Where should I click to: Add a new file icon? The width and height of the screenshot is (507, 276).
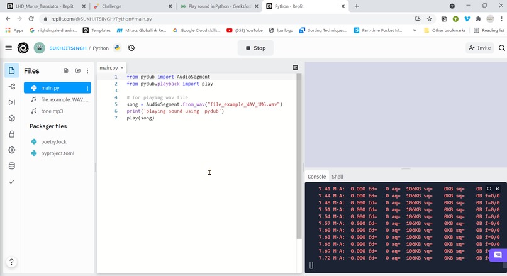coord(66,70)
